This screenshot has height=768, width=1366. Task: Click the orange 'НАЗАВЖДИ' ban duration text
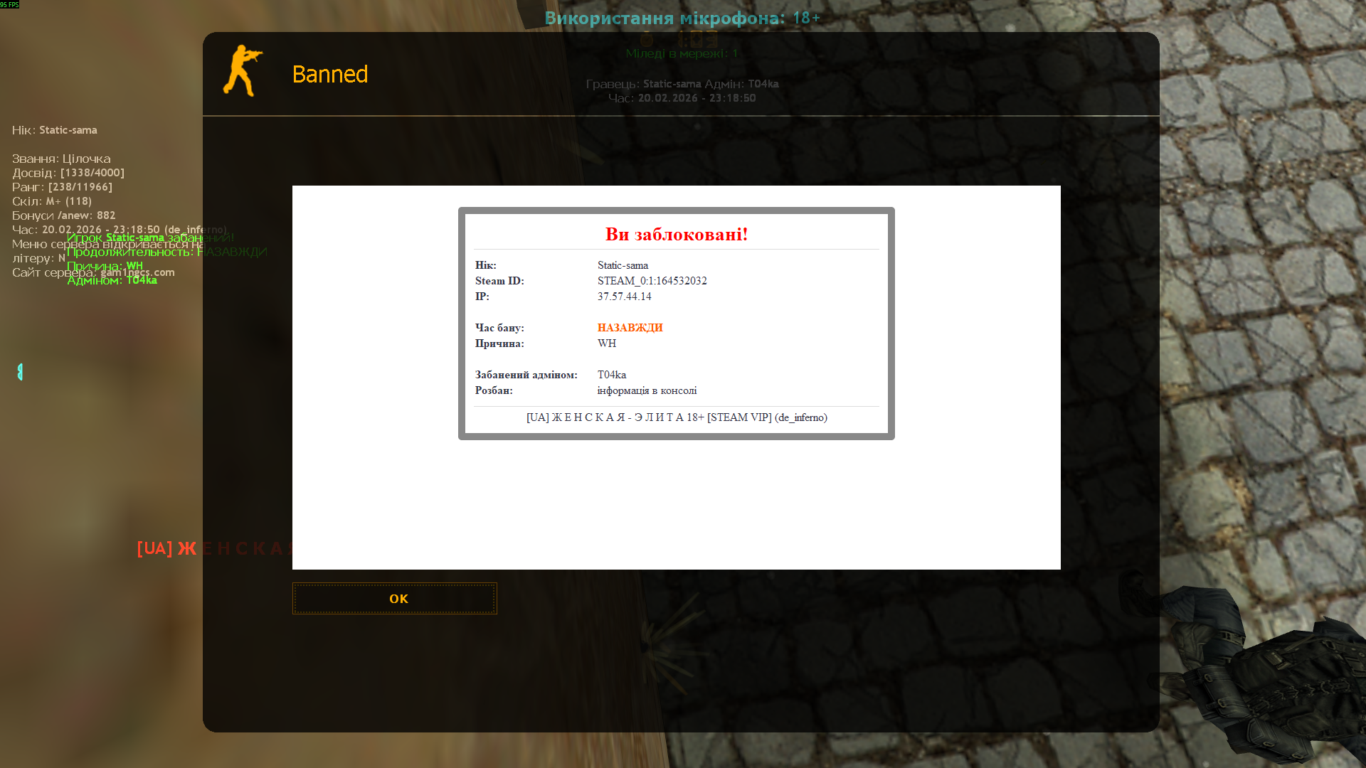pyautogui.click(x=630, y=328)
